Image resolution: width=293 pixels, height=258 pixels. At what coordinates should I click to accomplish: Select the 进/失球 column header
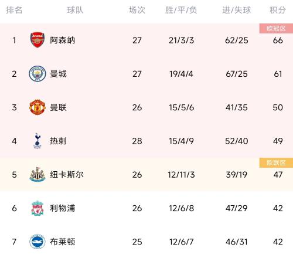236,10
